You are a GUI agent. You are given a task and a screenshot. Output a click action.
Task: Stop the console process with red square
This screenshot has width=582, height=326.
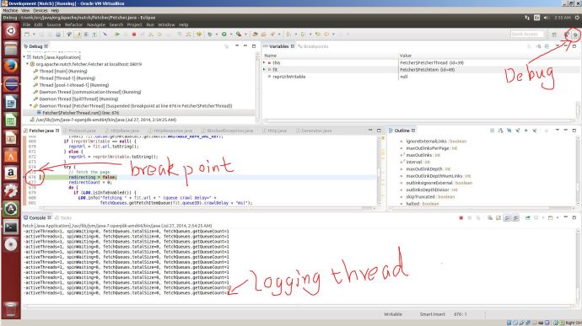pyautogui.click(x=461, y=217)
